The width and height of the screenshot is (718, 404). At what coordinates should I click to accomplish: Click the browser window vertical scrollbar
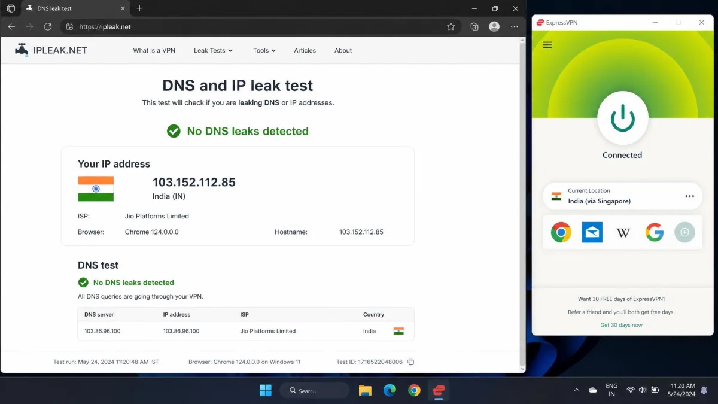pyautogui.click(x=523, y=205)
